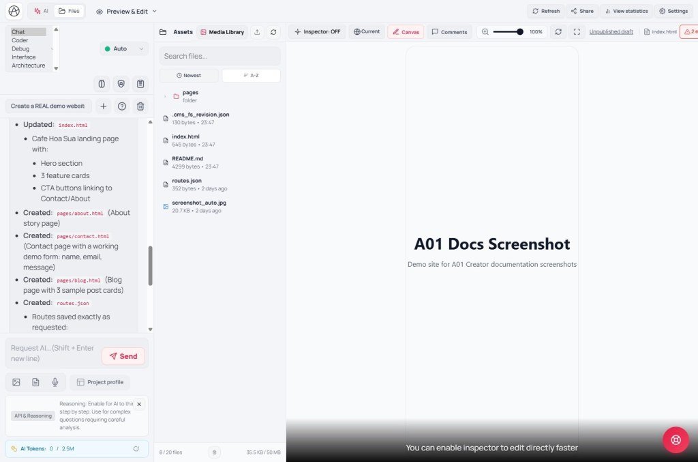Sort files A-Z

251,75
